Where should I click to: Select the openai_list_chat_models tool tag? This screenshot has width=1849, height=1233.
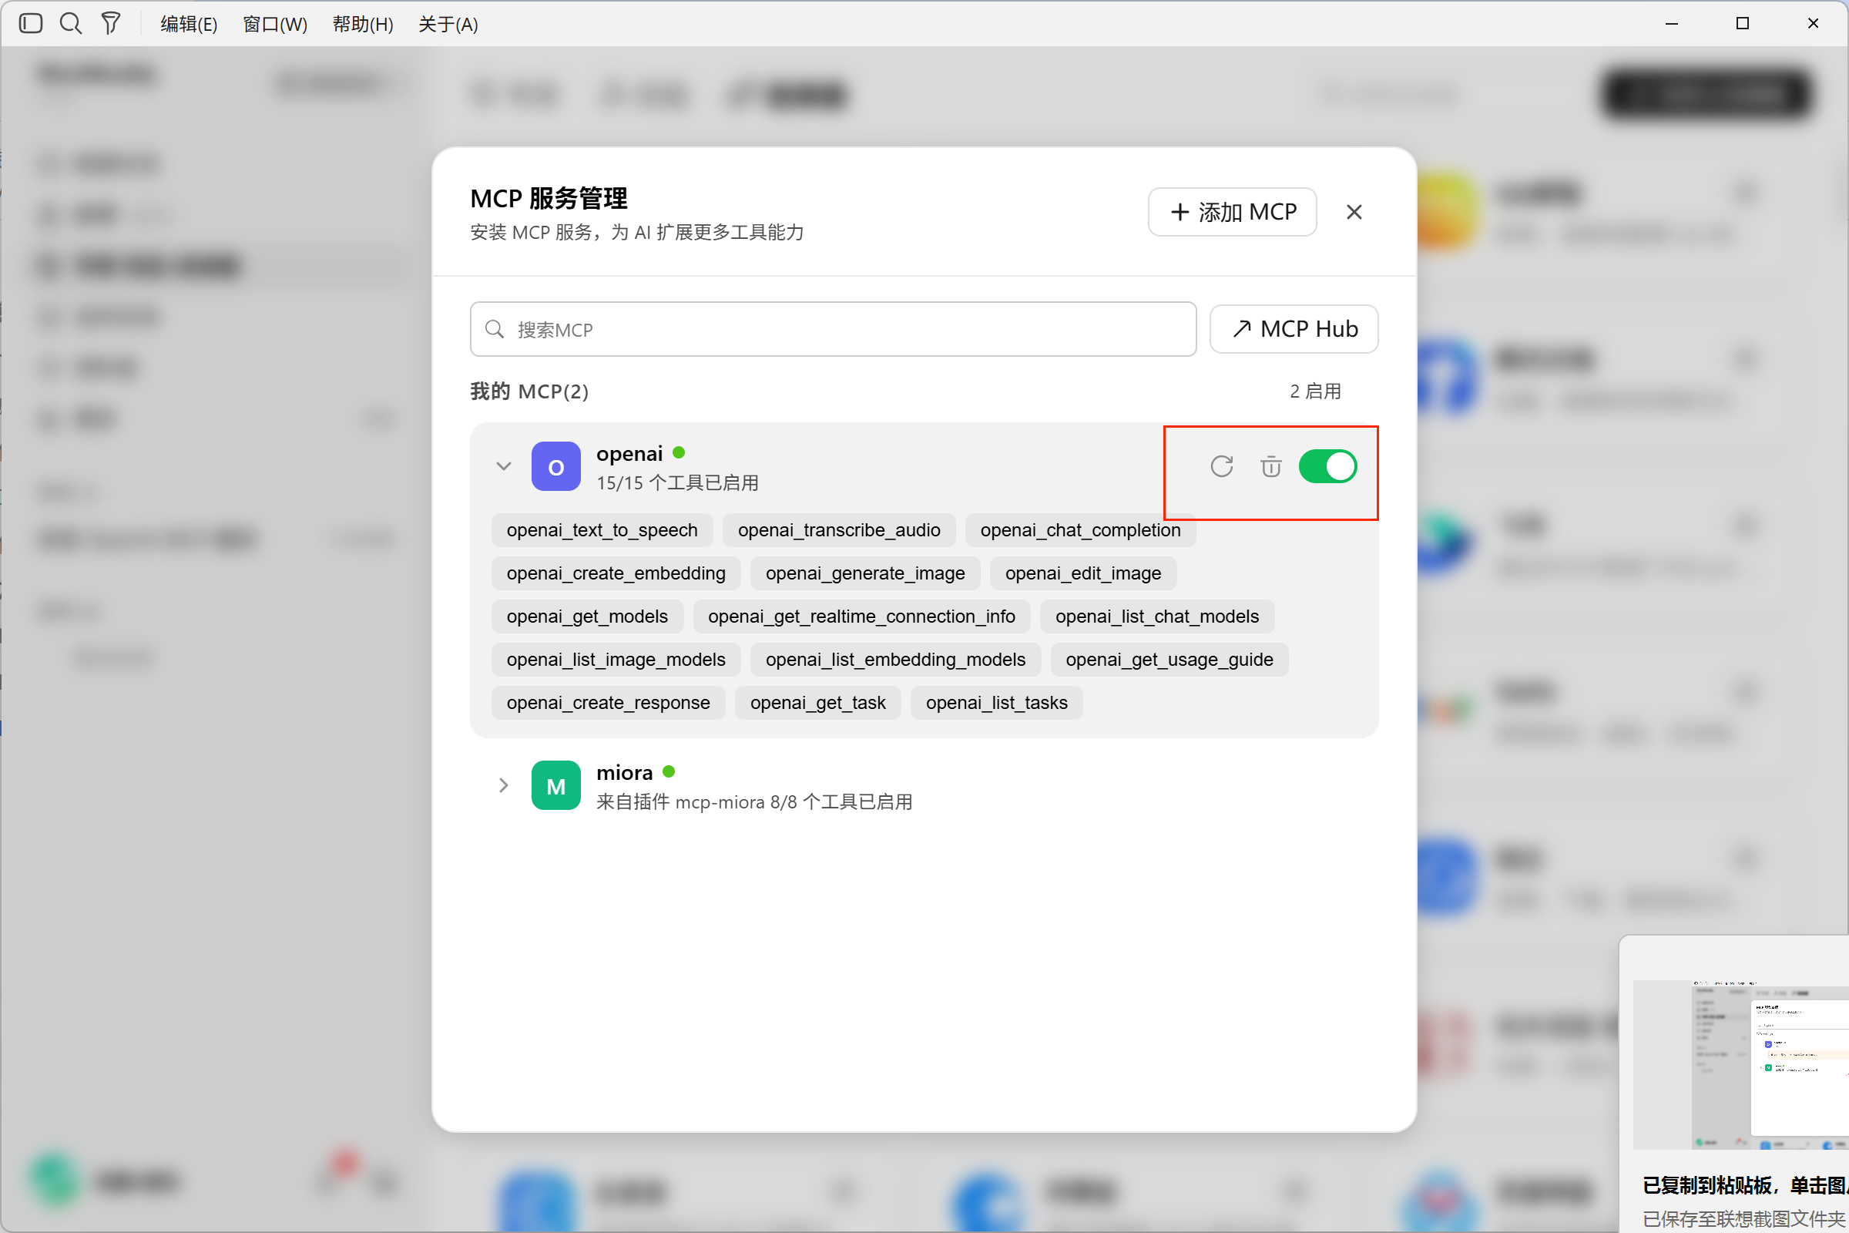pos(1157,616)
